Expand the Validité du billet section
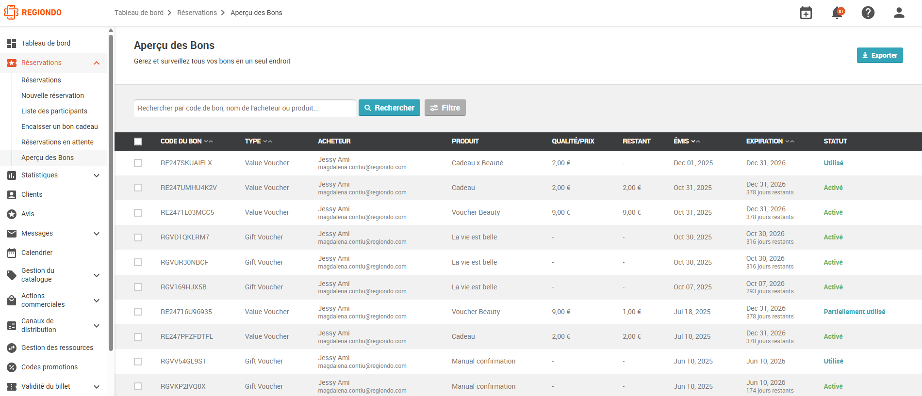The height and width of the screenshot is (396, 922). point(97,387)
